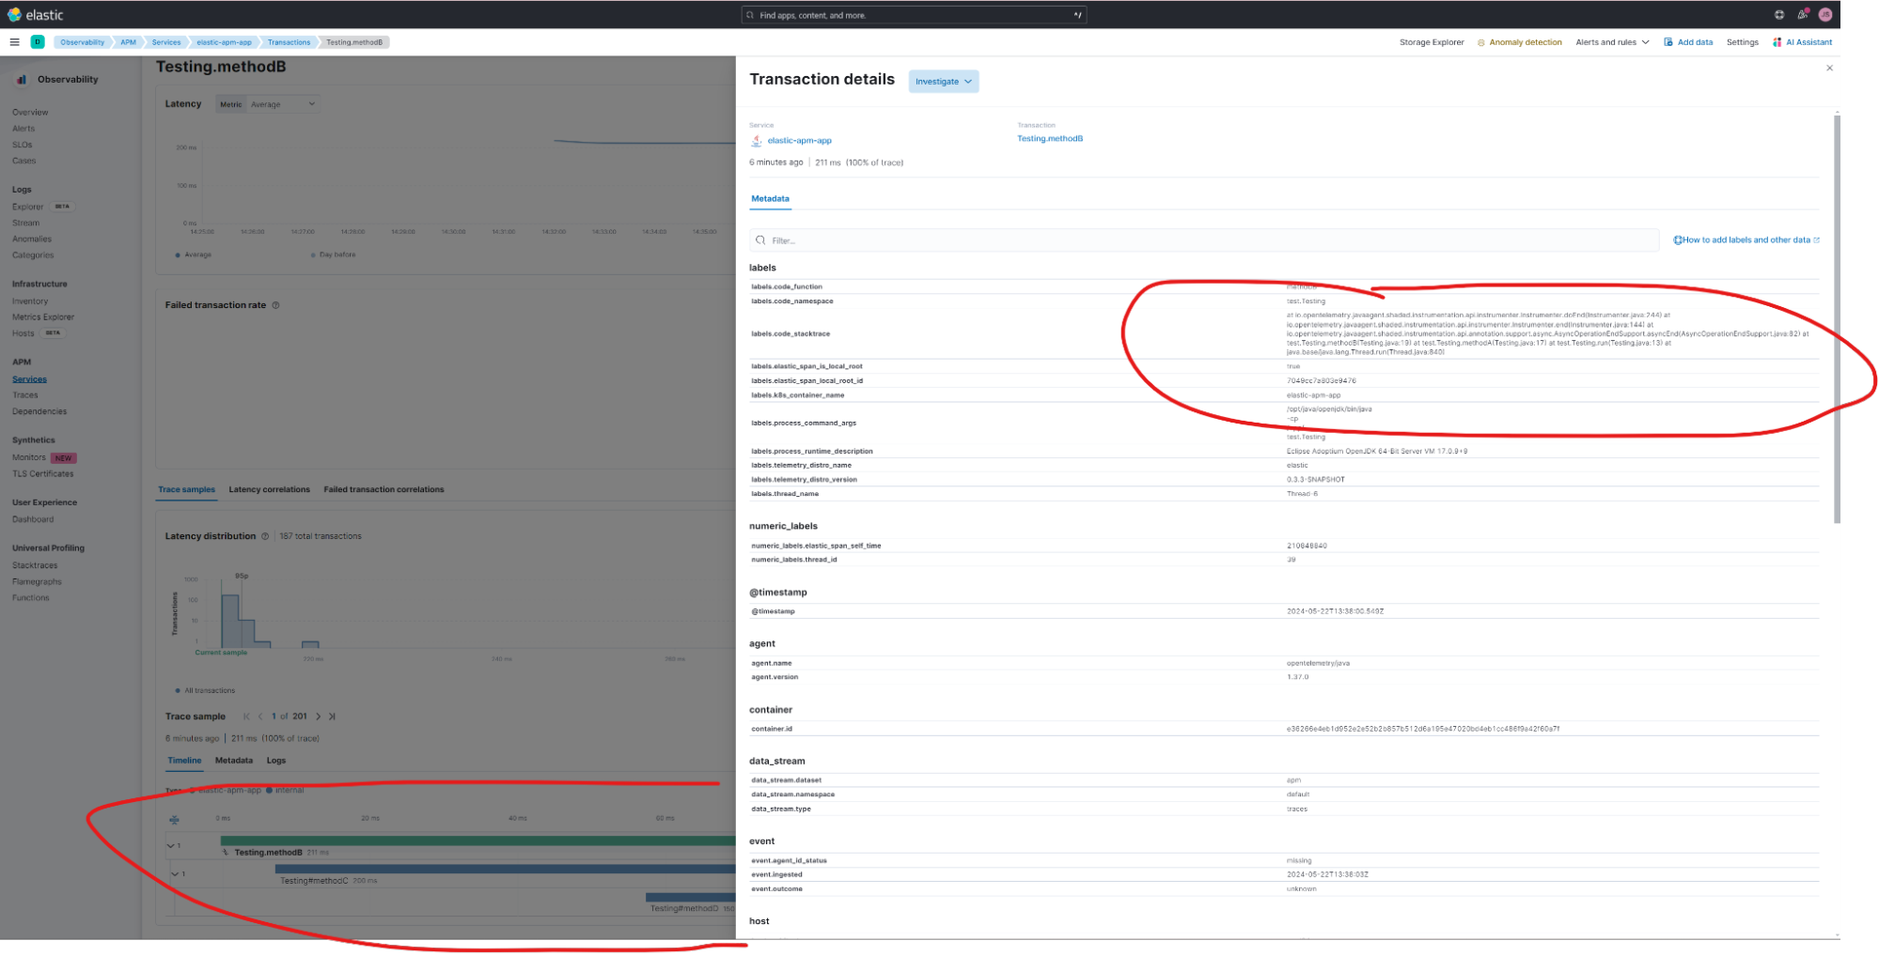Open the newsfeed notifications icon

1802,15
